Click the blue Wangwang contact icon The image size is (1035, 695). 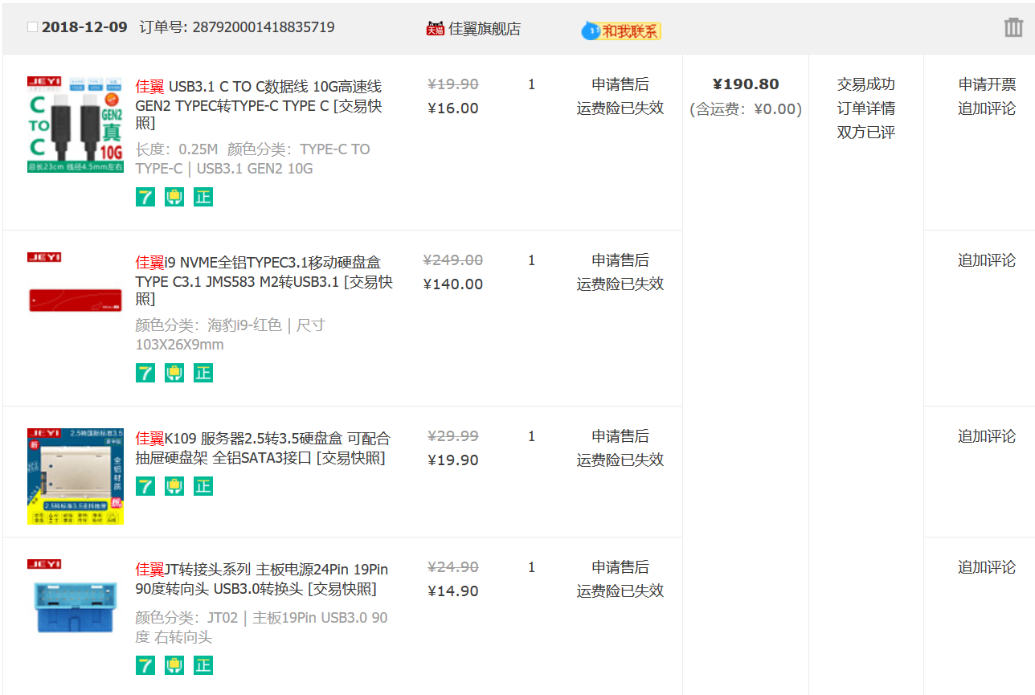591,31
